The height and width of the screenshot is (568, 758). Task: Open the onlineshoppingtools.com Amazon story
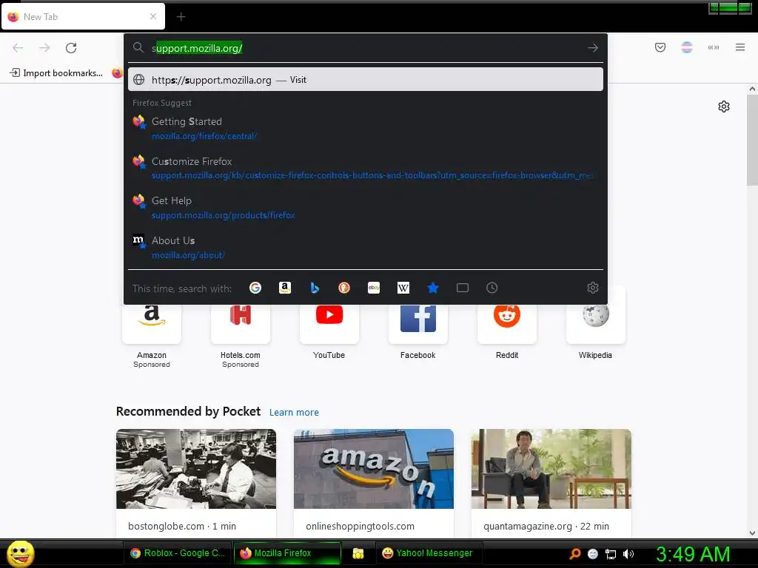[374, 483]
